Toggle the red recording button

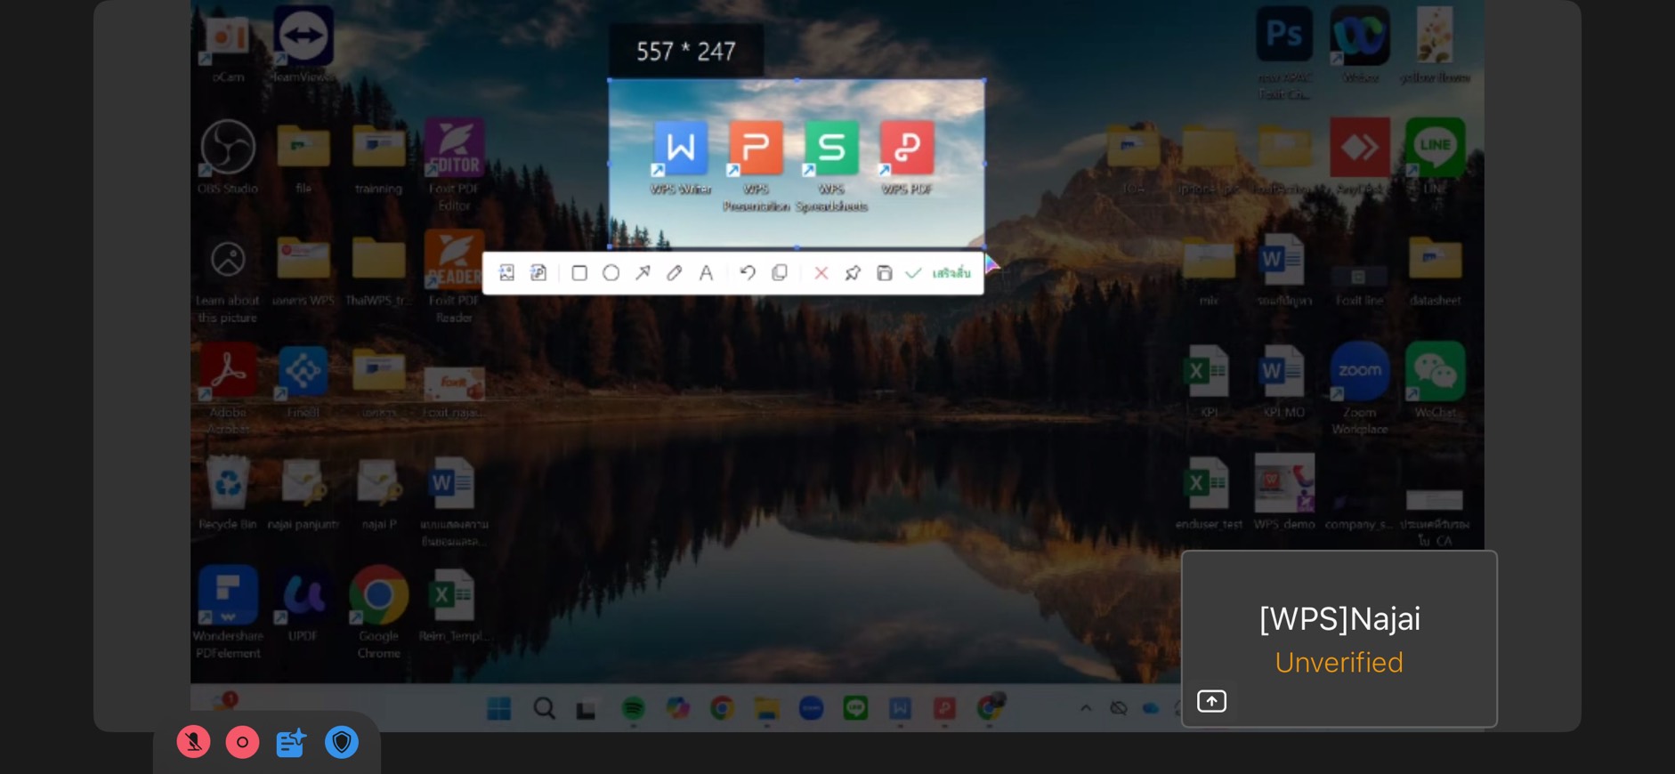pos(242,742)
